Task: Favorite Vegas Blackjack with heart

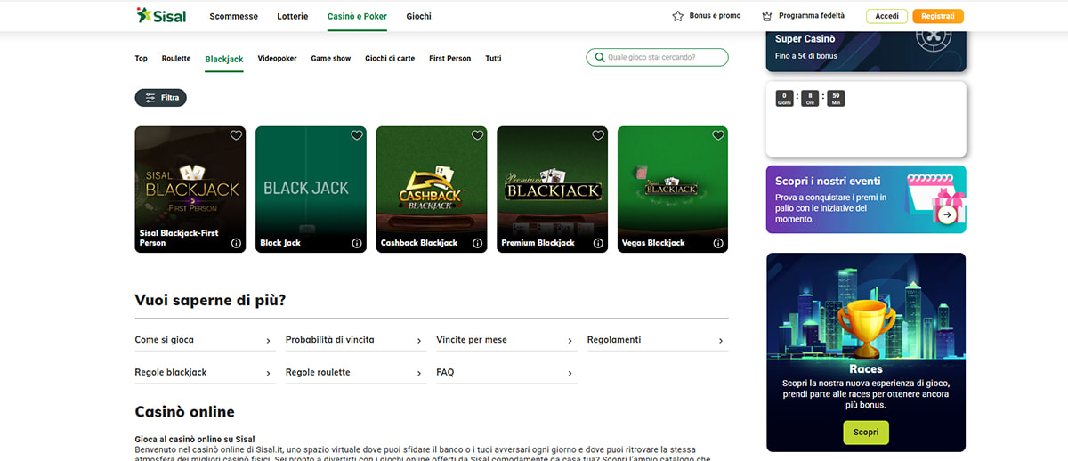Action: click(x=718, y=135)
